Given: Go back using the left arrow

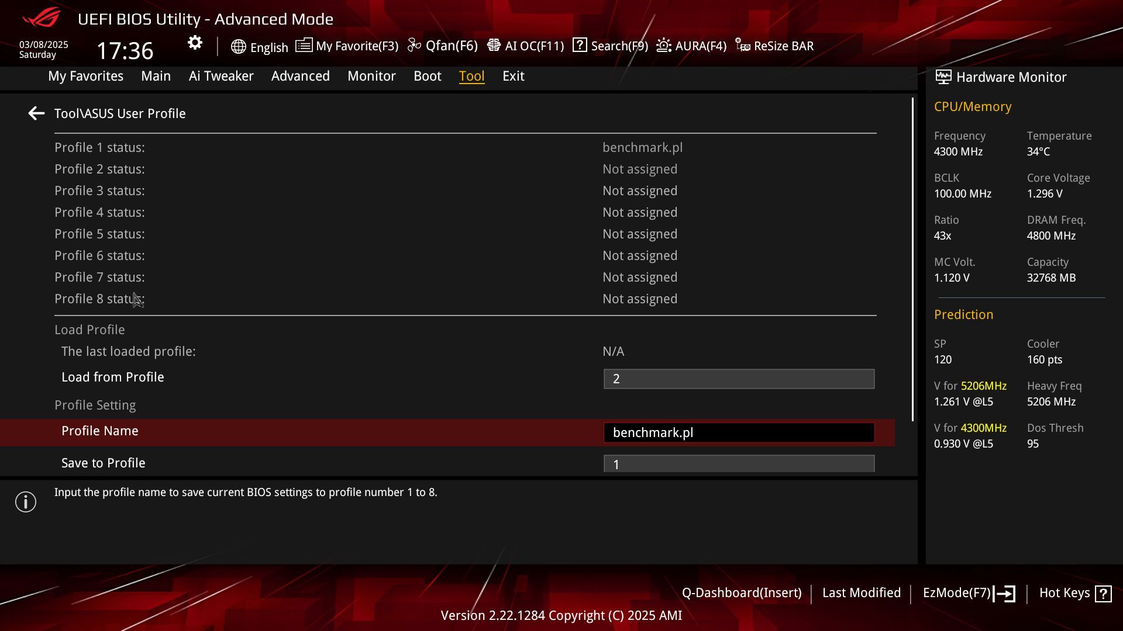Looking at the screenshot, I should [36, 113].
